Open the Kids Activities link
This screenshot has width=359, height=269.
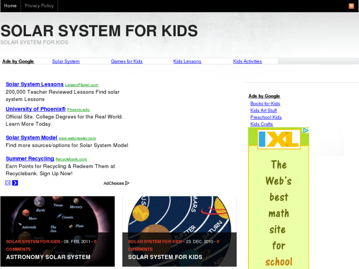247,61
